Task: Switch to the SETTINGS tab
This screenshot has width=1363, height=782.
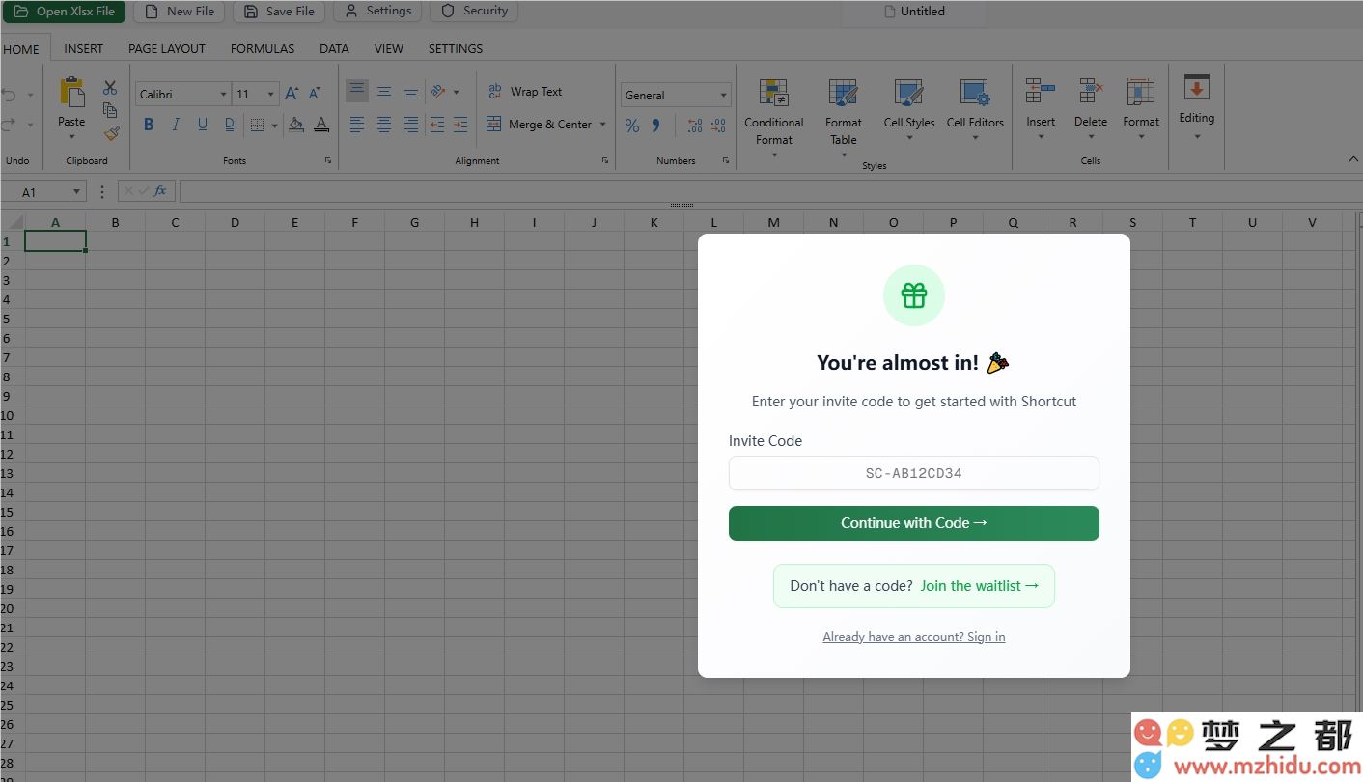Action: point(456,48)
